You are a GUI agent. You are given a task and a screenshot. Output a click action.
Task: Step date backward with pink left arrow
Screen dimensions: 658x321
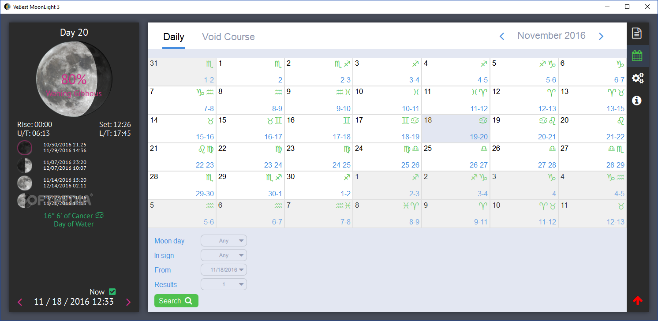20,302
